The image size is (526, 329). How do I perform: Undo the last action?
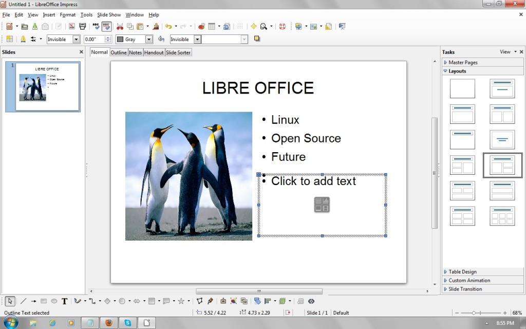[168, 27]
